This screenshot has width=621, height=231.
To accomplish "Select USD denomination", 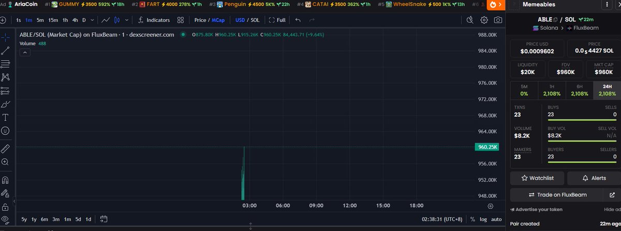I will tap(240, 20).
